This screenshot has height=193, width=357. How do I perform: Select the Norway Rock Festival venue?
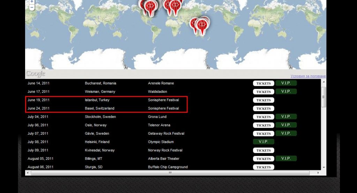[165, 150]
